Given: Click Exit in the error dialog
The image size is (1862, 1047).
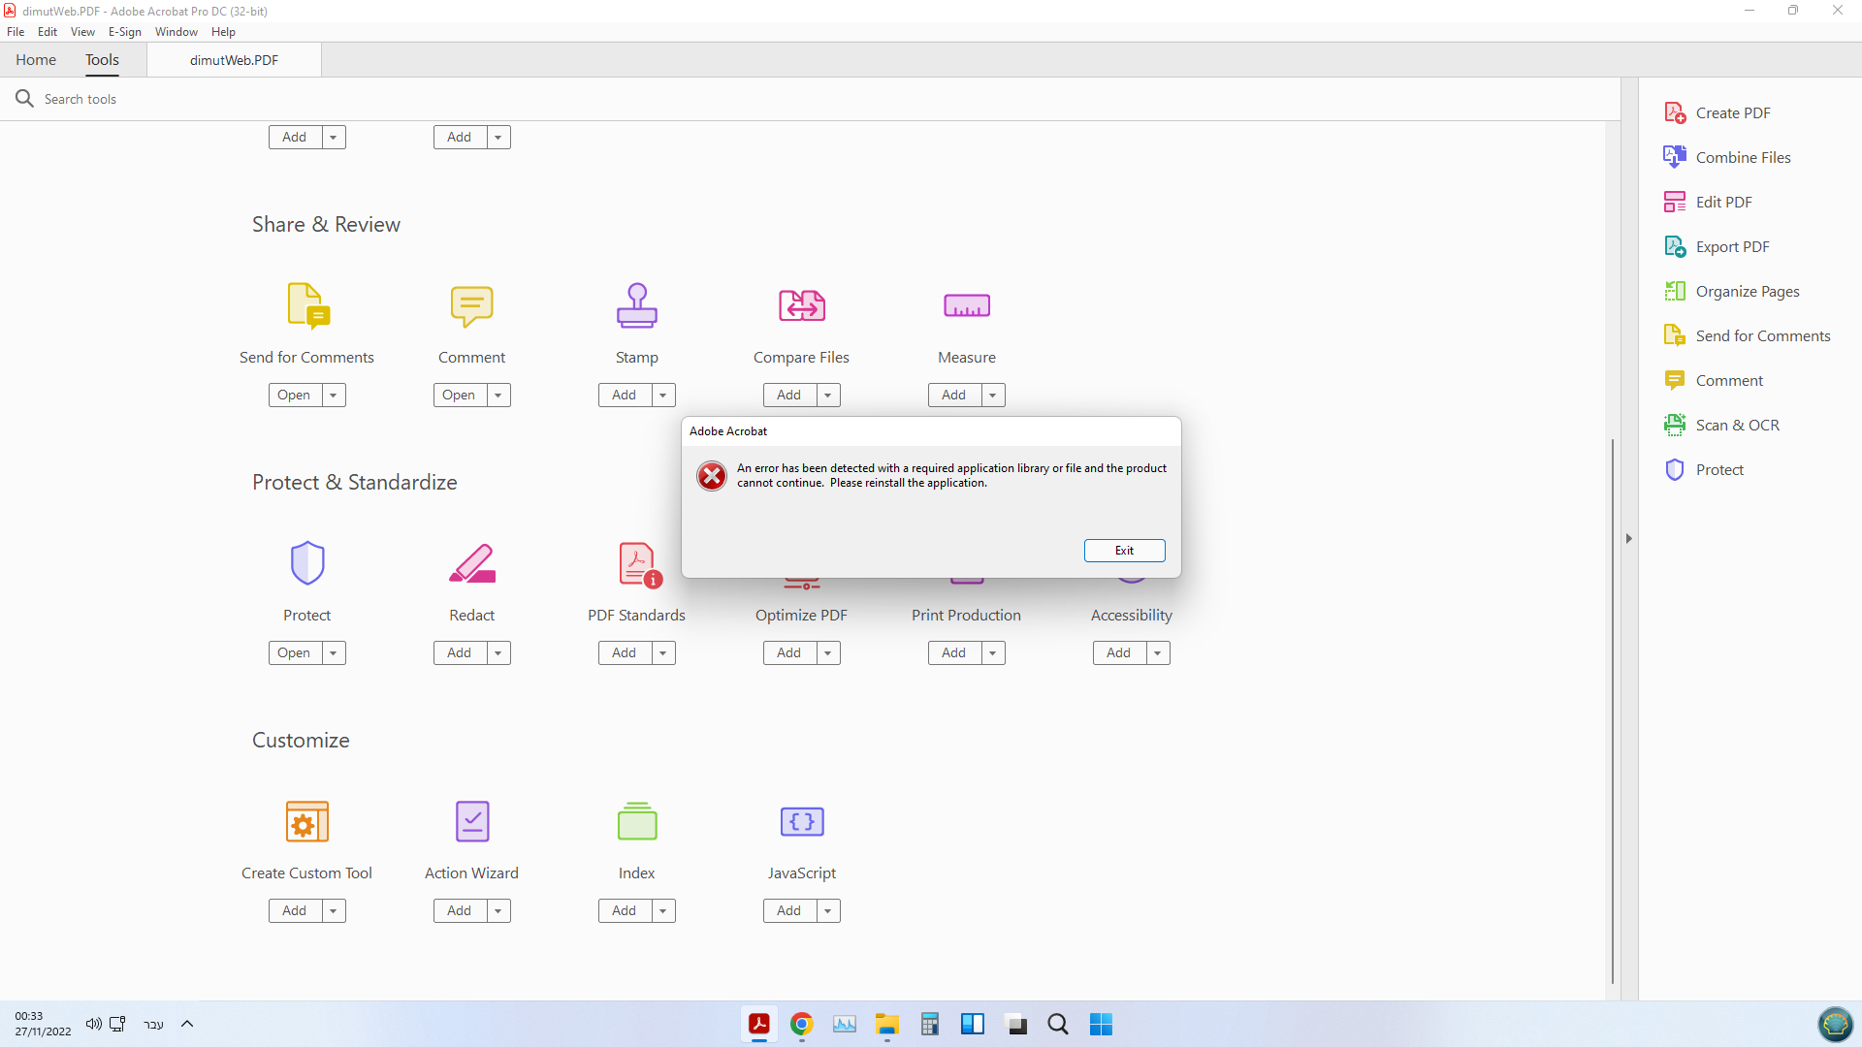Looking at the screenshot, I should pos(1124,550).
